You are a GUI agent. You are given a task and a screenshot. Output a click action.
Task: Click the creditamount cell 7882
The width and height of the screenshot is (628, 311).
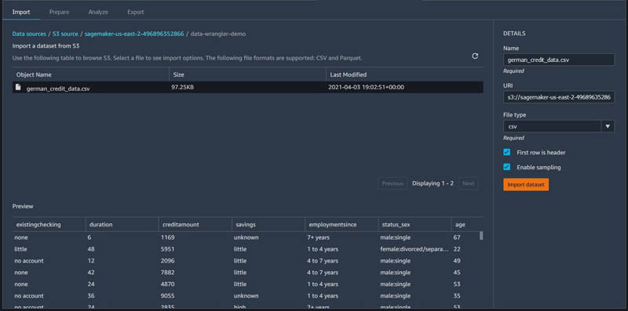point(168,273)
